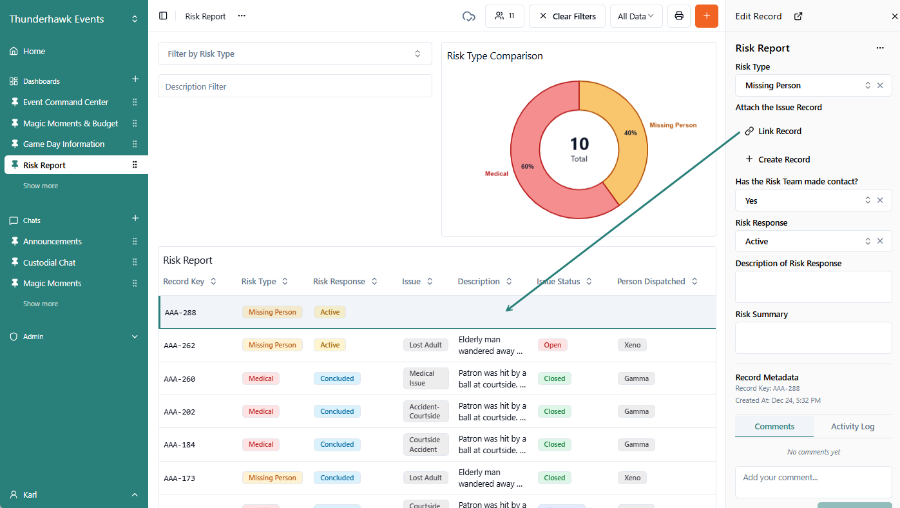Click the Clear Filters button
Viewport: 900px width, 508px height.
coord(567,16)
